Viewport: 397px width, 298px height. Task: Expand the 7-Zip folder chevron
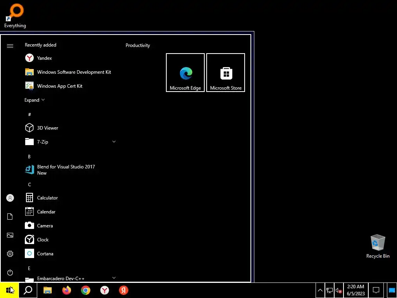(114, 142)
